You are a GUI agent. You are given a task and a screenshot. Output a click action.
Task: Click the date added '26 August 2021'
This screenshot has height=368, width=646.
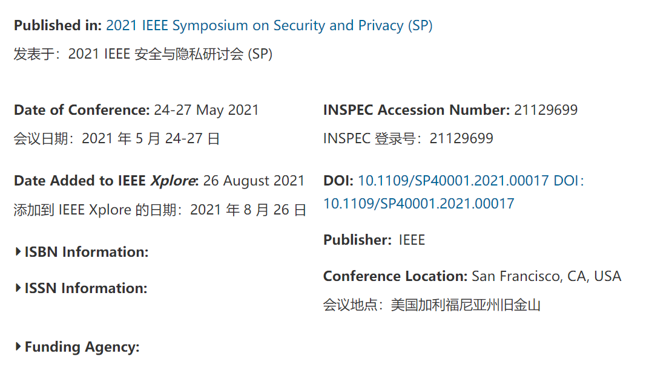tap(254, 180)
